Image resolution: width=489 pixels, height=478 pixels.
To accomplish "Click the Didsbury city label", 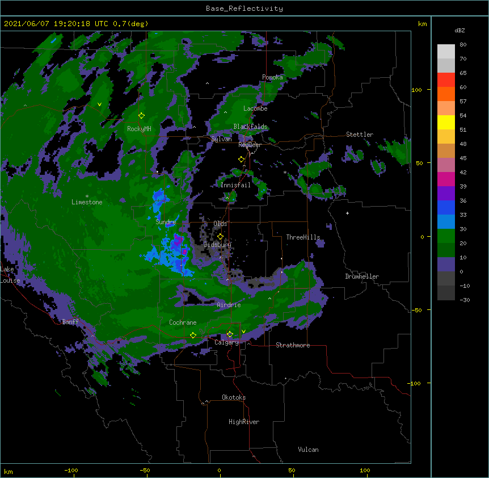I will [x=218, y=245].
